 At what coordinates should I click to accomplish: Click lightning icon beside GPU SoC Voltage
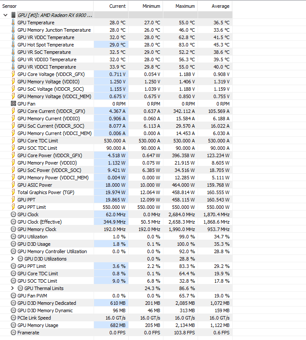tap(13, 89)
